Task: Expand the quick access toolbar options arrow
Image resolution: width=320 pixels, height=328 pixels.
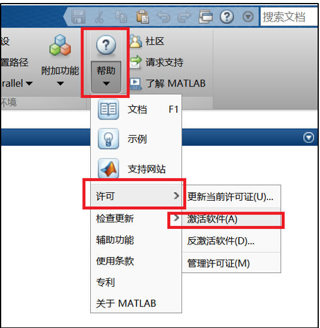Action: [248, 17]
